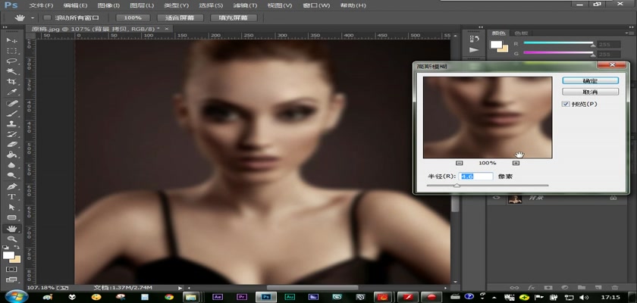Swap foreground and background colors
Viewport: 637px width, 303px height.
pyautogui.click(x=17, y=247)
